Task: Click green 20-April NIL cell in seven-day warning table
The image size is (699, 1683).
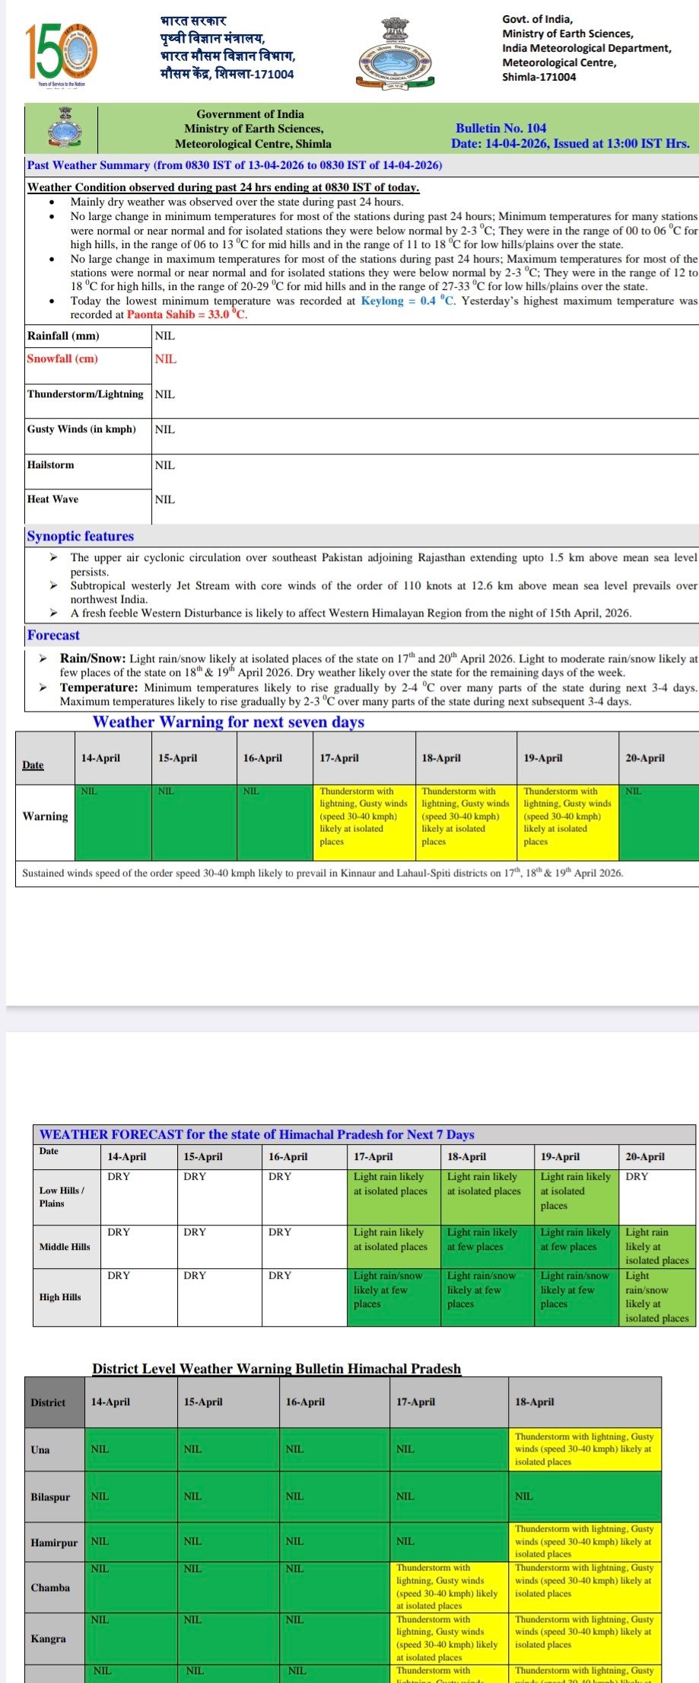Action: tap(658, 822)
